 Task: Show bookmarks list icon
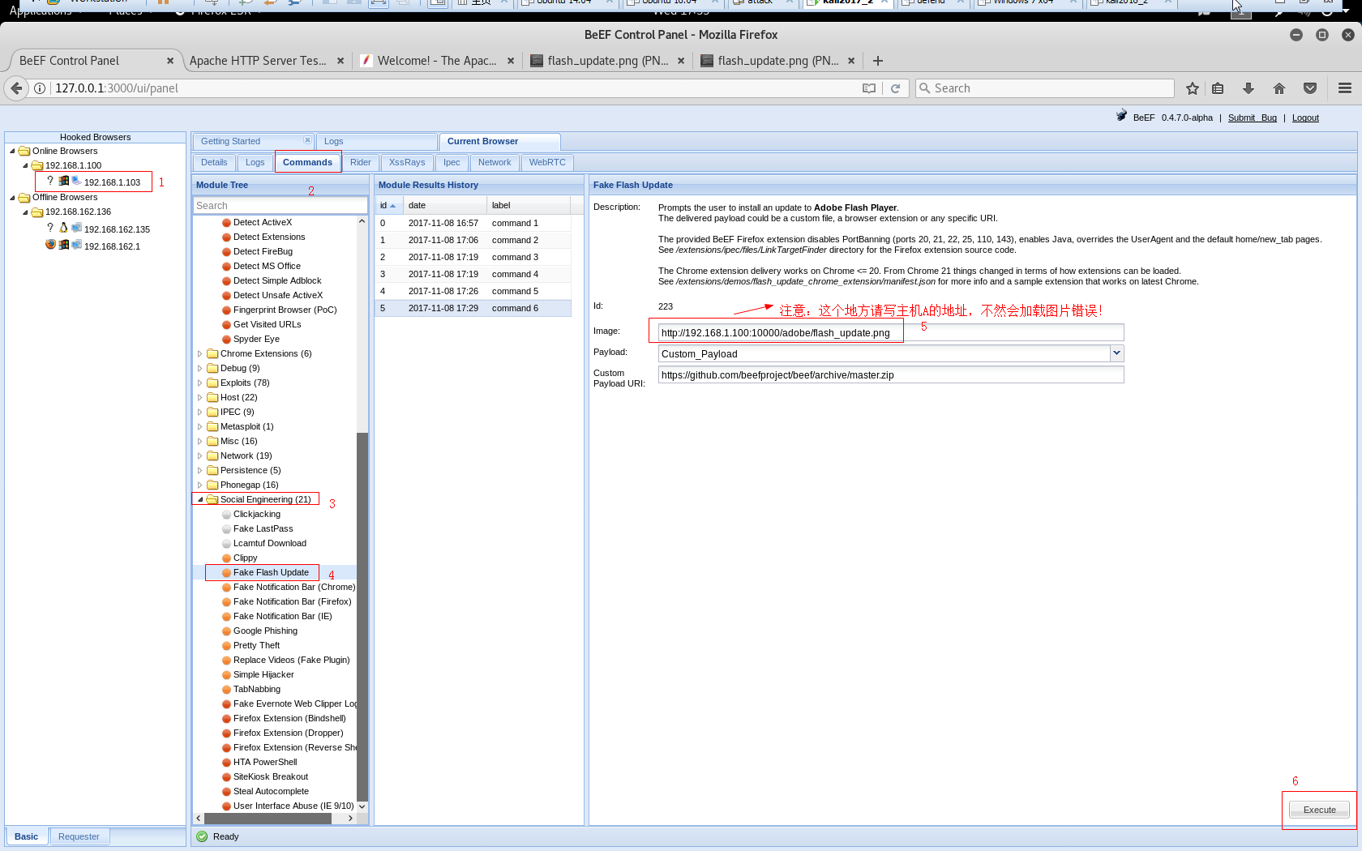(1218, 88)
